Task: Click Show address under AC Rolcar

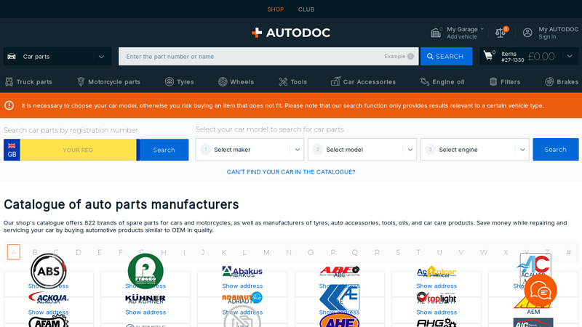Action: pyautogui.click(x=436, y=286)
